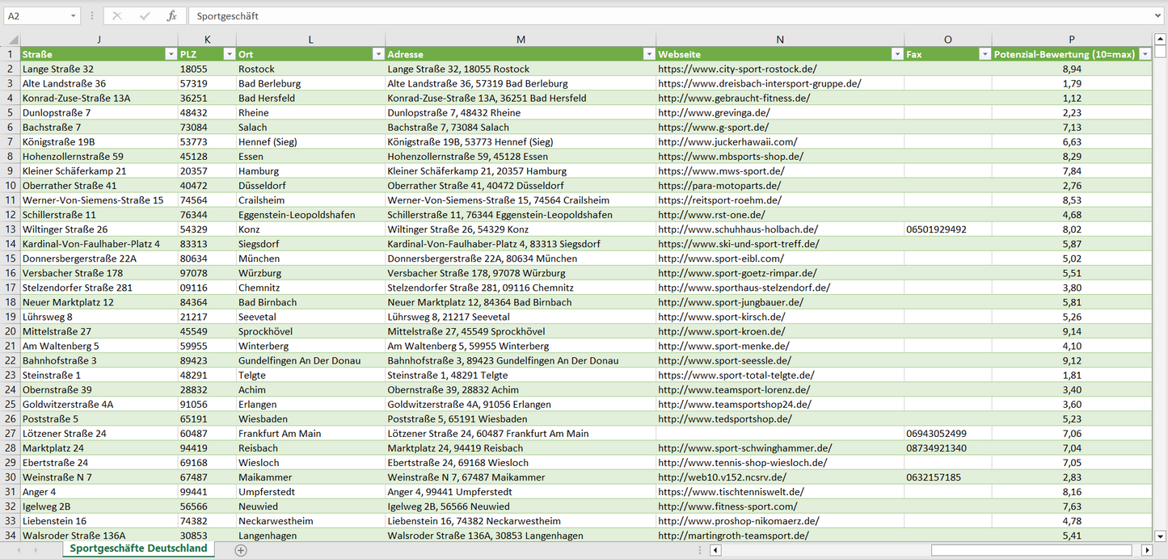The height and width of the screenshot is (559, 1168).
Task: Expand the Potenzial-Bewertung filter dropdown
Action: pyautogui.click(x=1145, y=54)
